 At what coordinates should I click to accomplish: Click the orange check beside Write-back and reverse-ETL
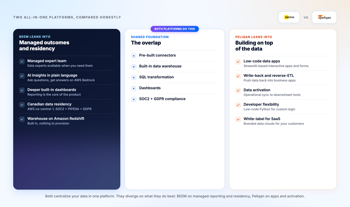coord(238,76)
